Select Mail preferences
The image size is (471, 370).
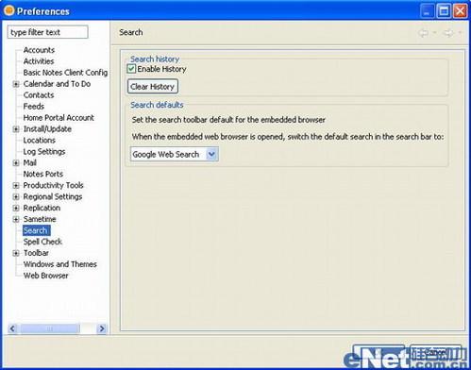[30, 162]
